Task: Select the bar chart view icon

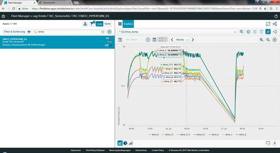Action: pyautogui.click(x=131, y=143)
